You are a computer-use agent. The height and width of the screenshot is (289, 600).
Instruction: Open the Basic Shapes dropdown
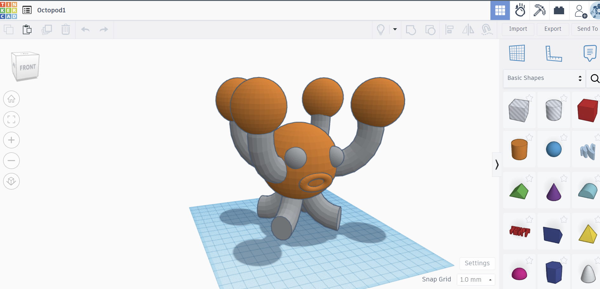click(x=544, y=78)
